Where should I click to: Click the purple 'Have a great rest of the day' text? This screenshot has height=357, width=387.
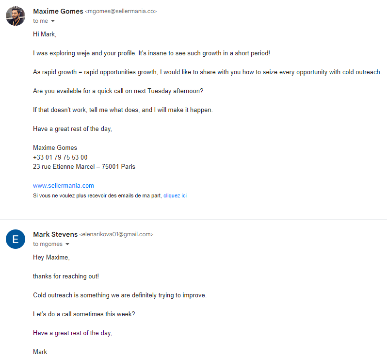[73, 333]
